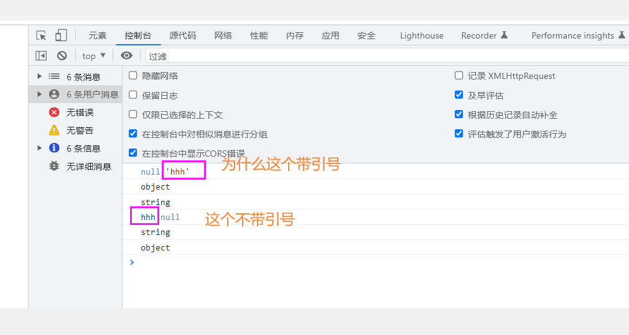Viewport: 629px width, 335px height.
Task: Click the second string log line
Action: [x=156, y=232]
